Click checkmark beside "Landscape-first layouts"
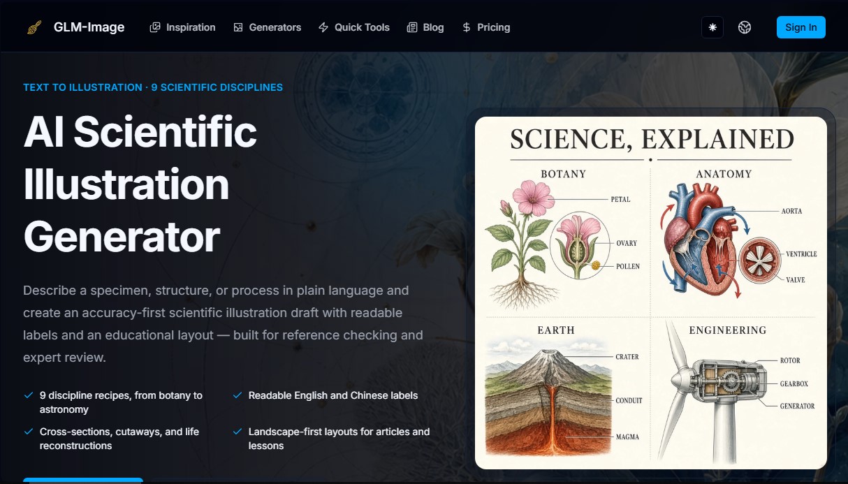The height and width of the screenshot is (484, 848). coord(237,432)
